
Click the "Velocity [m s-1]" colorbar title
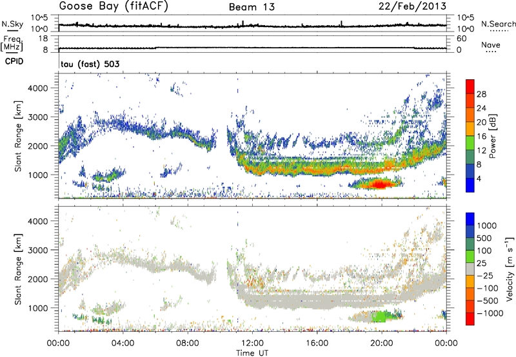click(510, 269)
